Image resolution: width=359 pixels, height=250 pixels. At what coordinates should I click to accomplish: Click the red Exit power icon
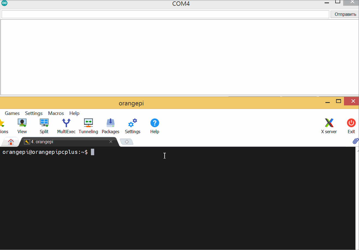pos(351,126)
